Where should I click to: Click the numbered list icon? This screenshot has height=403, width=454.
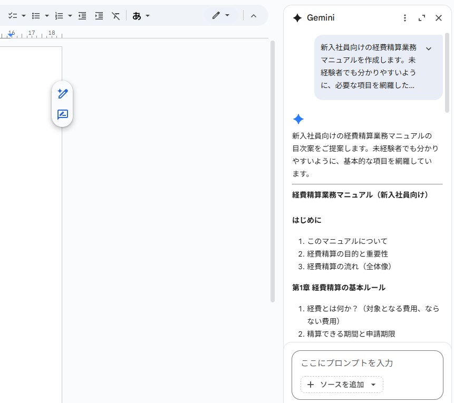59,16
